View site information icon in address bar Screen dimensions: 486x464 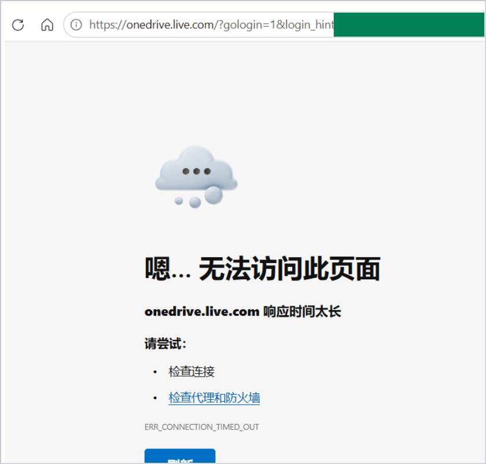[x=76, y=24]
